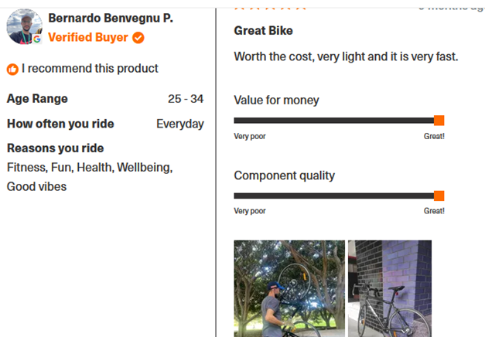Click the Value for money slider handle
The image size is (485, 337).
click(x=439, y=120)
